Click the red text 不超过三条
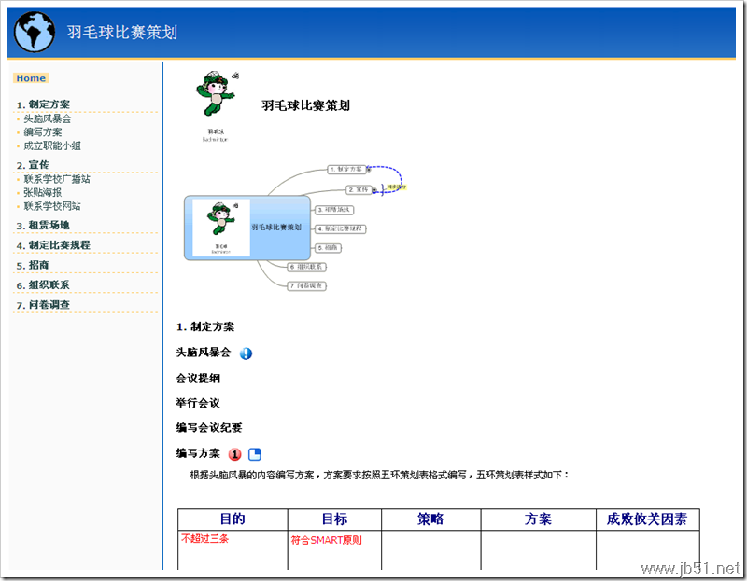 pos(204,539)
